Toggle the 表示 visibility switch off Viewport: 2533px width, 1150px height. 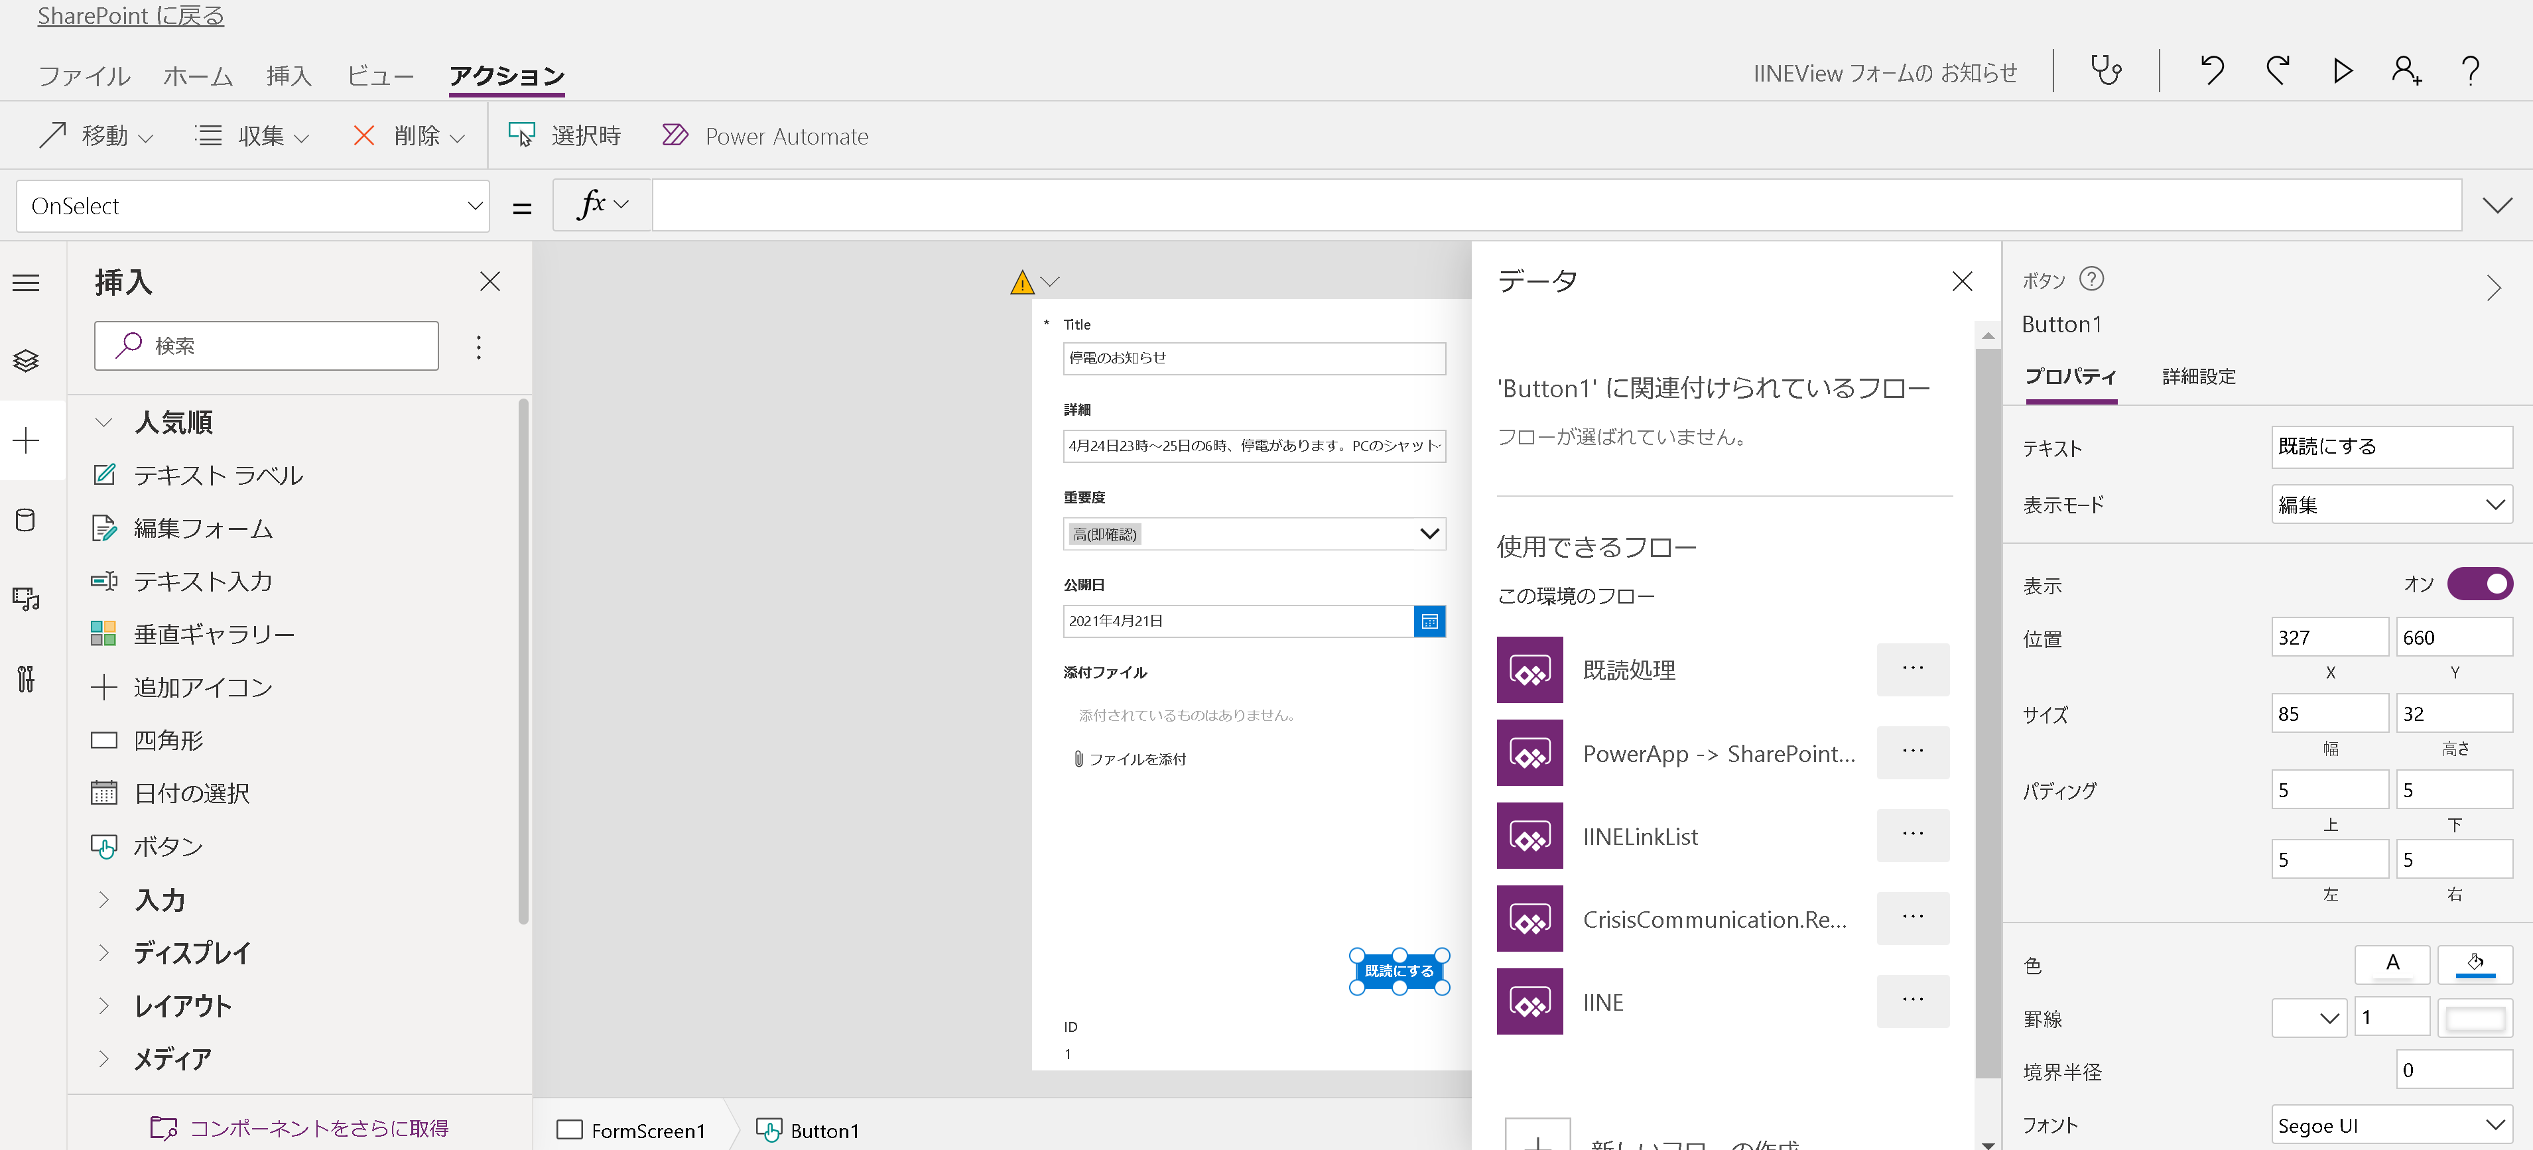coord(2479,584)
